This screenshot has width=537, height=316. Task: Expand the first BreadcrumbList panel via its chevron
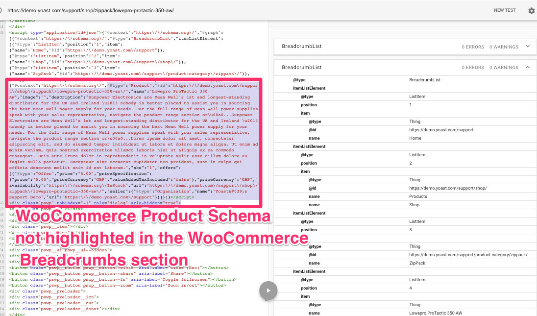[528, 47]
